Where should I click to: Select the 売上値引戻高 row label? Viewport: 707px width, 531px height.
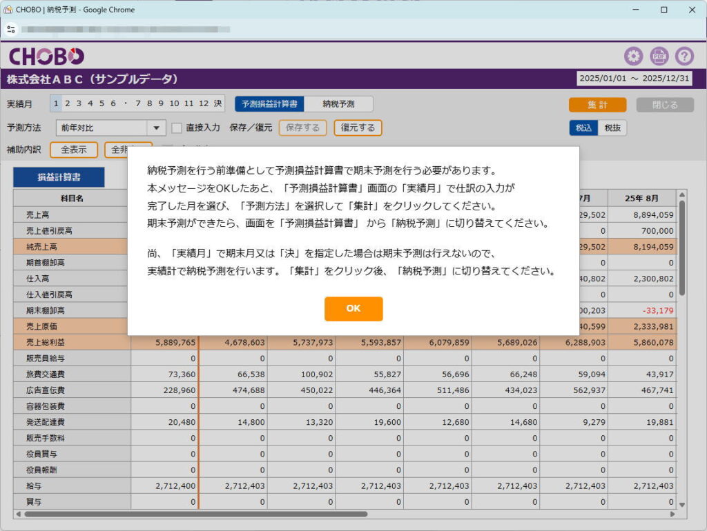[49, 230]
